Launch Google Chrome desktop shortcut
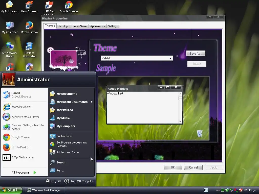 tap(69, 7)
